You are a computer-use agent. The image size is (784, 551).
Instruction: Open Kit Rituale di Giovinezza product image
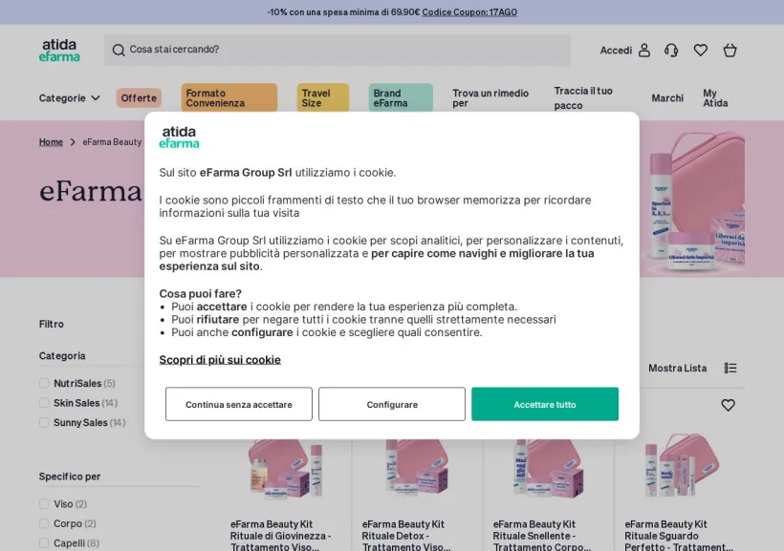[x=286, y=469]
